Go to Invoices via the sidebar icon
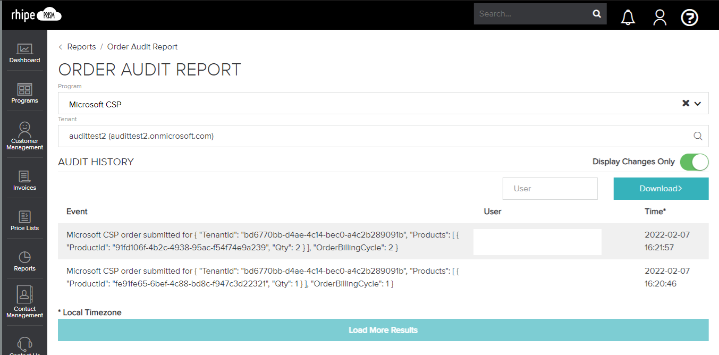The image size is (719, 355). coord(24,179)
